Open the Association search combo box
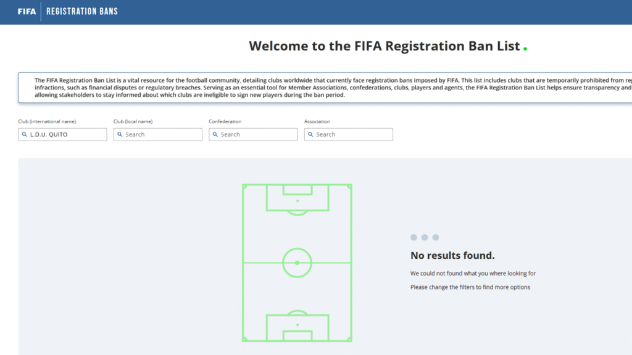The width and height of the screenshot is (632, 355). click(349, 134)
